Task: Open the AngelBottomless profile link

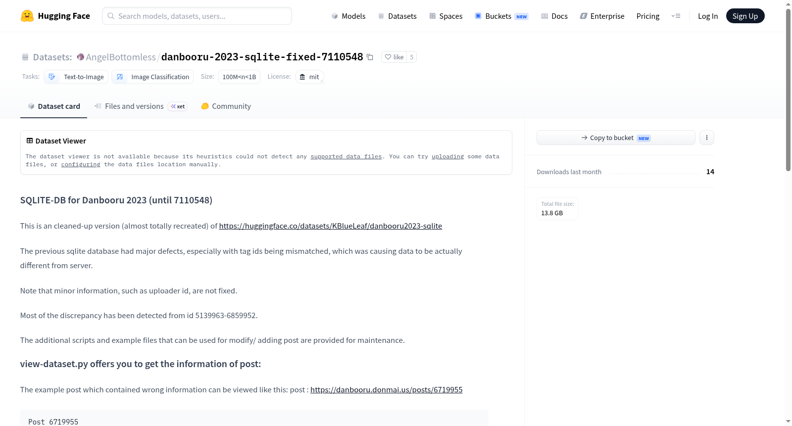Action: click(121, 57)
